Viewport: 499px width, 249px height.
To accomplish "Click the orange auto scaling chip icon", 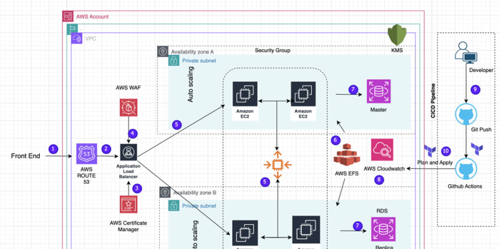I will point(278,165).
